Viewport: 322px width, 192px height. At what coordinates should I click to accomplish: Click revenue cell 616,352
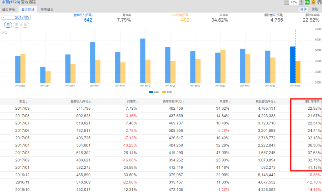click(83, 153)
